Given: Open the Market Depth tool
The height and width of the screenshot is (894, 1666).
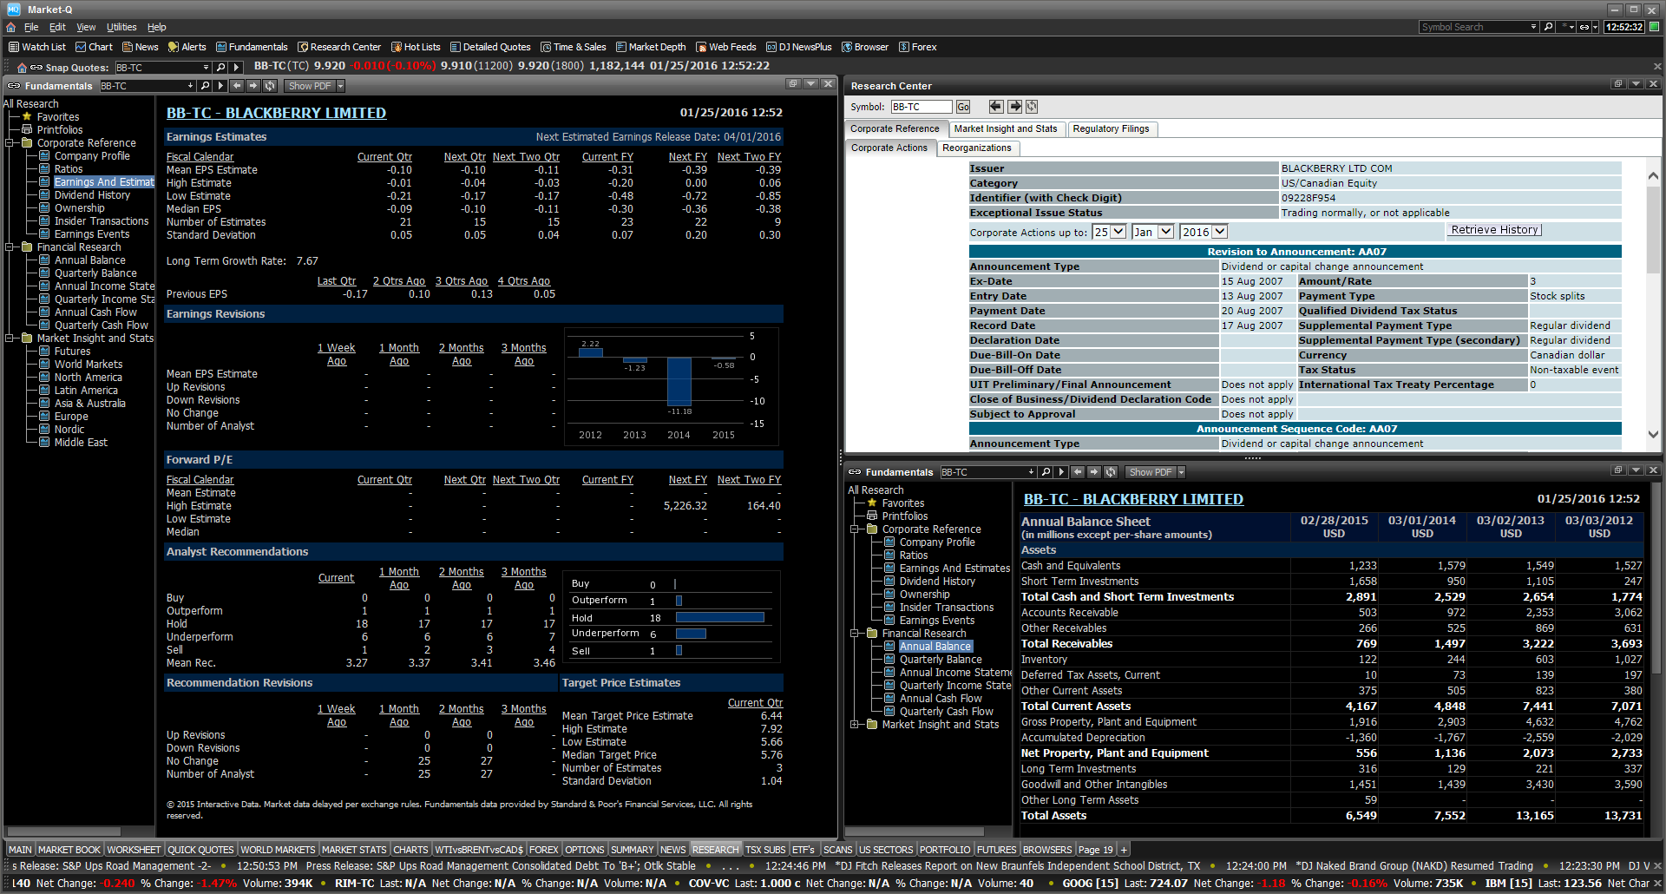Looking at the screenshot, I should pos(651,47).
